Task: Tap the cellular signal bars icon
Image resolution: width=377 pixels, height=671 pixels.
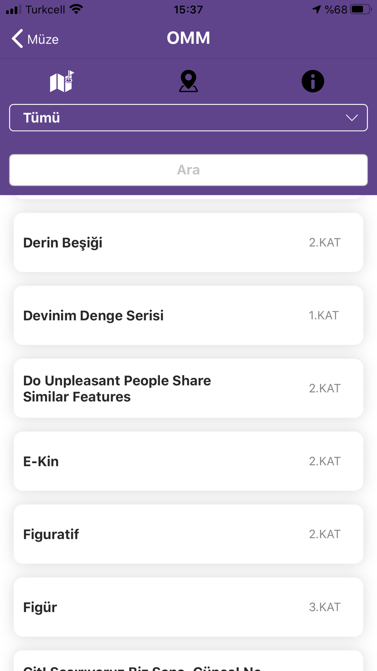Action: tap(14, 9)
